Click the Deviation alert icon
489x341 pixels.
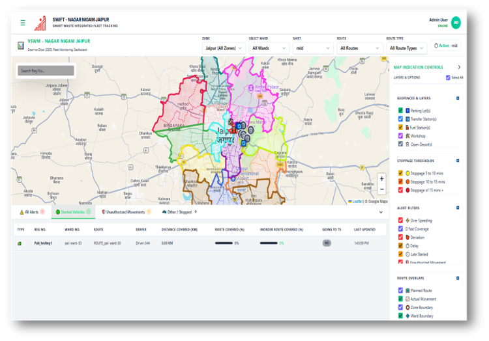[407, 237]
